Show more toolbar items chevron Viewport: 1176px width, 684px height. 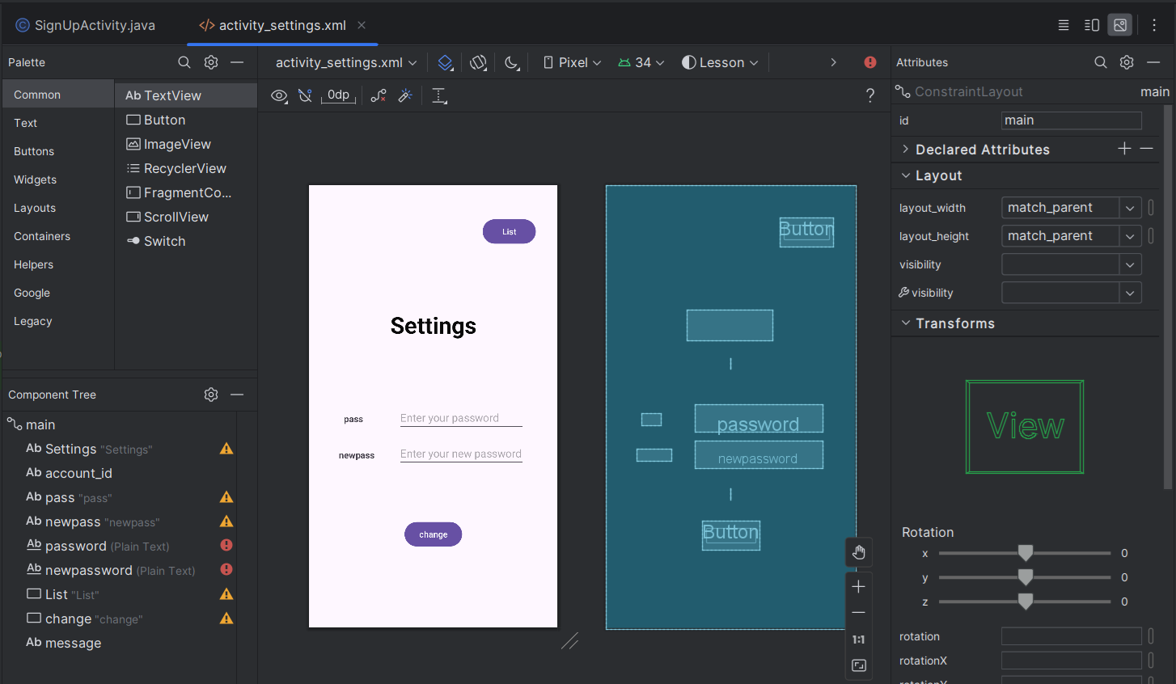[833, 62]
